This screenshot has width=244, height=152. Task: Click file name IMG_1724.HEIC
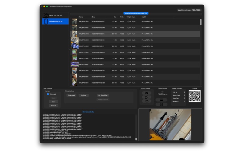point(84,46)
